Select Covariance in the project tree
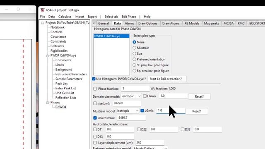Screen dimensions: 265x149 click(x=58, y=37)
